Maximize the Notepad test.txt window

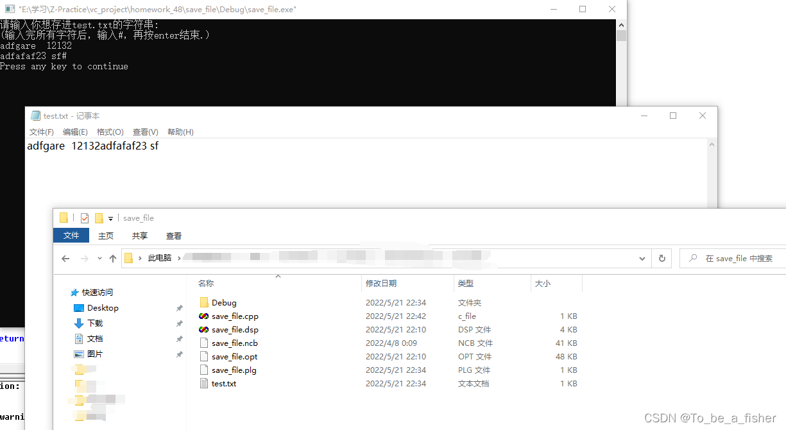point(673,116)
